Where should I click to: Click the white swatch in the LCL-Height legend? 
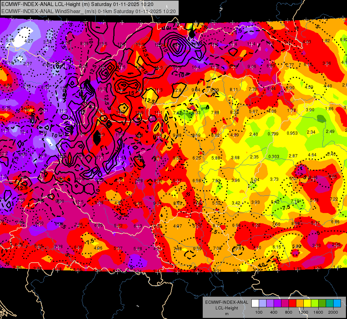coord(255,303)
